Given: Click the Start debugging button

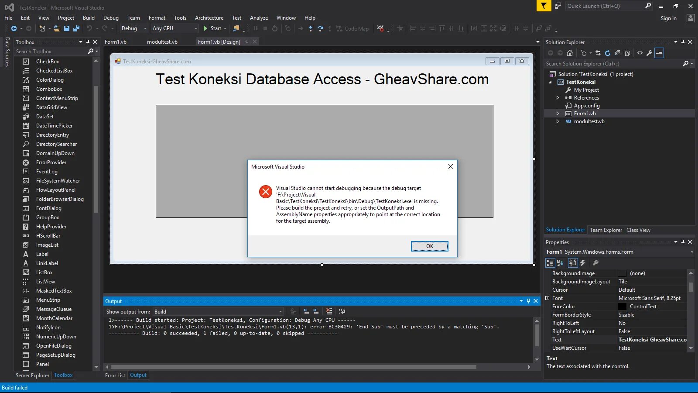Looking at the screenshot, I should coord(215,28).
